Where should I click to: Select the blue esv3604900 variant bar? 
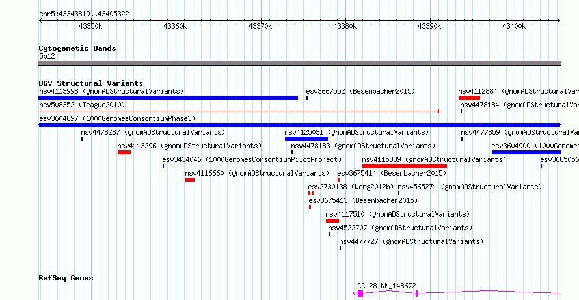[x=526, y=152]
